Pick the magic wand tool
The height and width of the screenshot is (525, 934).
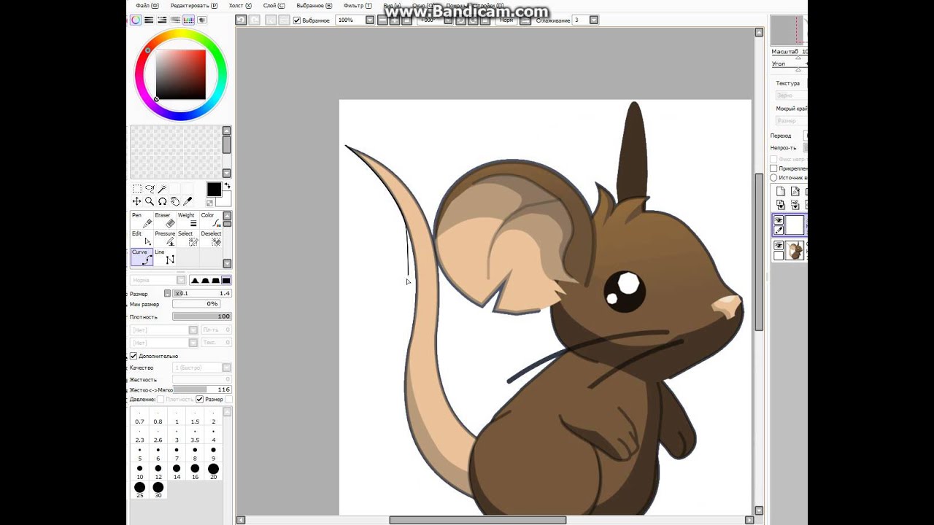pyautogui.click(x=162, y=189)
